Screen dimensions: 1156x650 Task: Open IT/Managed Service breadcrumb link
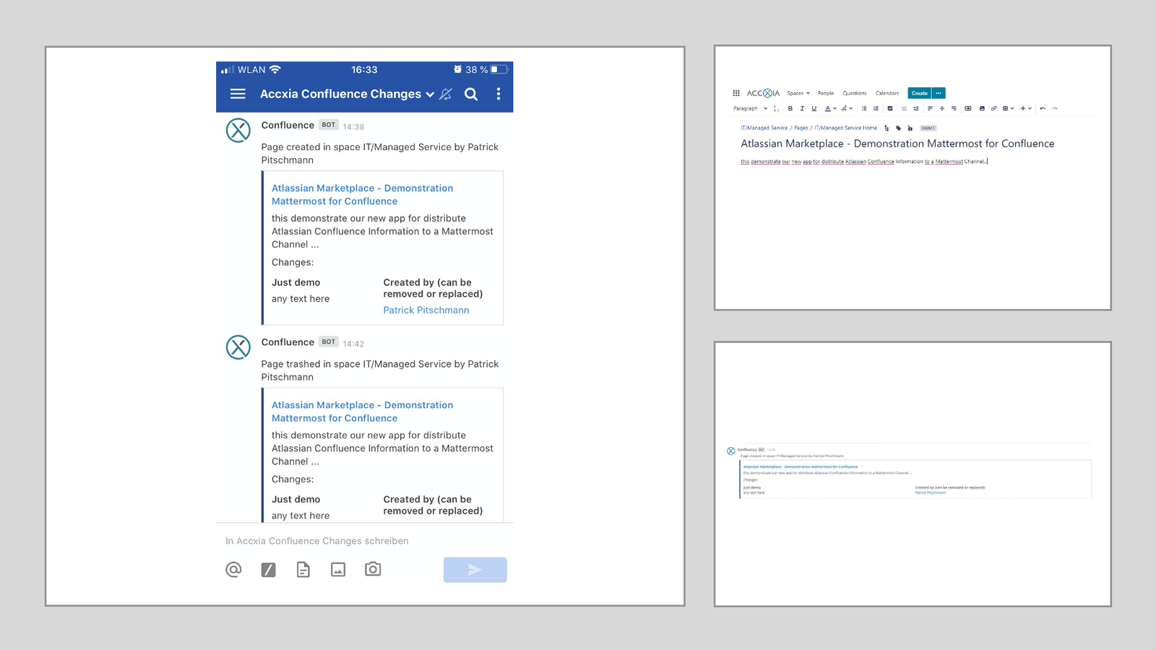pyautogui.click(x=764, y=128)
